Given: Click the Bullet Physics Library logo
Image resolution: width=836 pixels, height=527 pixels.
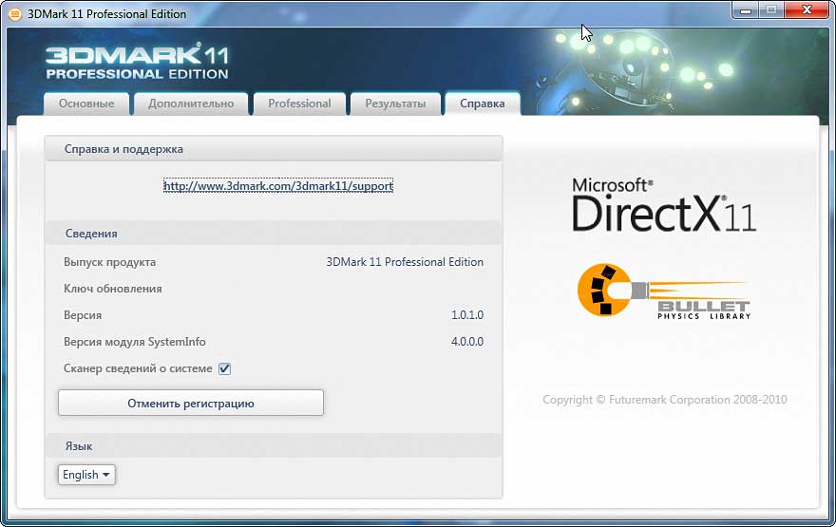Looking at the screenshot, I should (x=663, y=292).
